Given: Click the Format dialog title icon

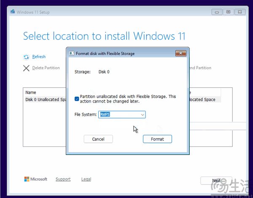Looking at the screenshot, I should coord(72,54).
